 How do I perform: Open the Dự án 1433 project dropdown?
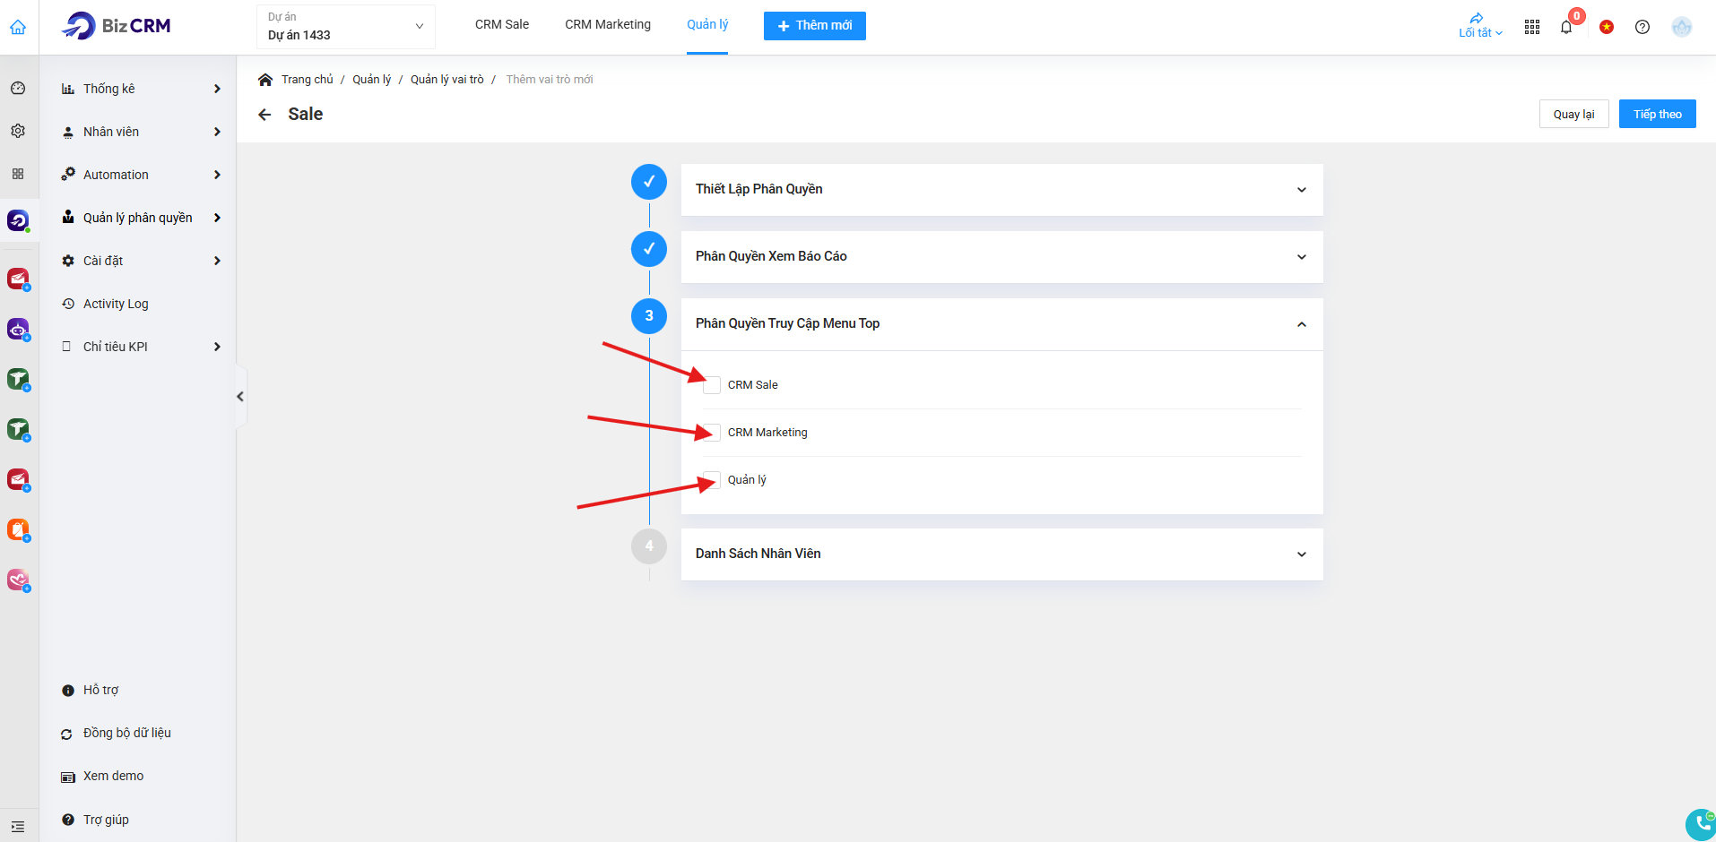pos(346,27)
